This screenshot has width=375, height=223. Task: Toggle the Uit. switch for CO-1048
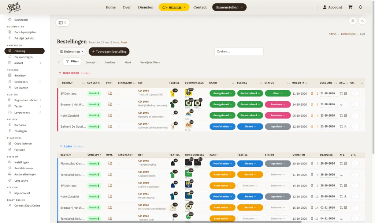(355, 163)
